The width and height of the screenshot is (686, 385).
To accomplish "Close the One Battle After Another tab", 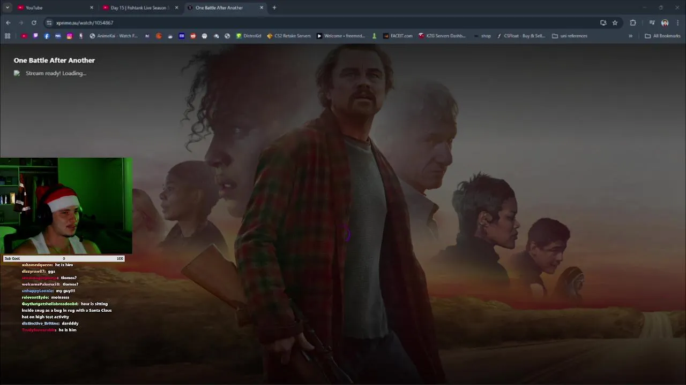I will tap(262, 7).
